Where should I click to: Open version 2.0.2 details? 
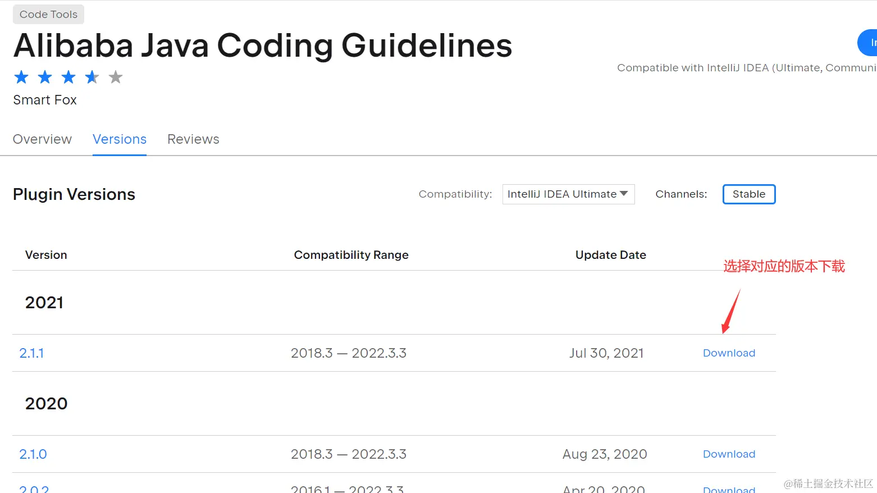[x=34, y=489]
